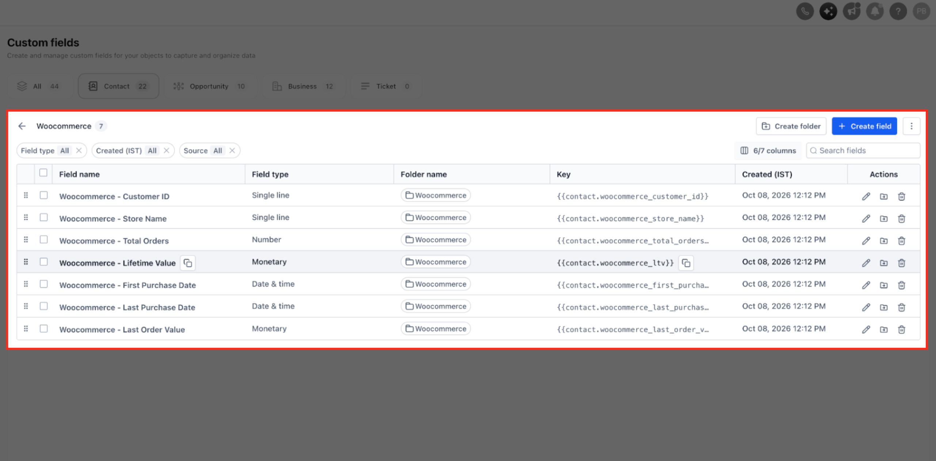This screenshot has width=936, height=461.
Task: Open the help question mark icon
Action: [x=898, y=11]
